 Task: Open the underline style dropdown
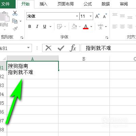[x=51, y=27]
